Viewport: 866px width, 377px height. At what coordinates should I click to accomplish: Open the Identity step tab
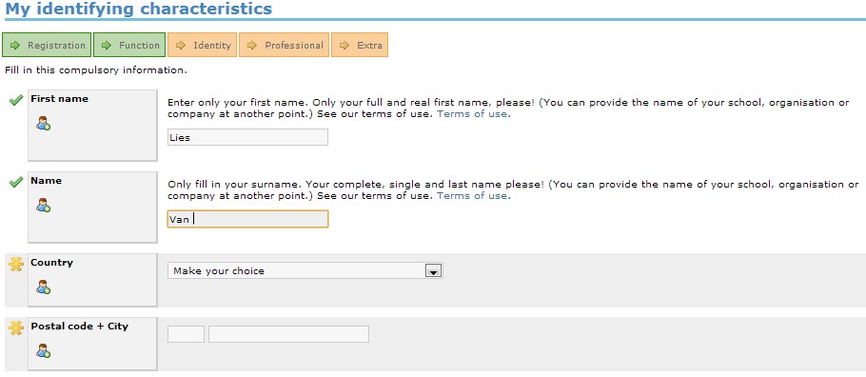tap(202, 46)
